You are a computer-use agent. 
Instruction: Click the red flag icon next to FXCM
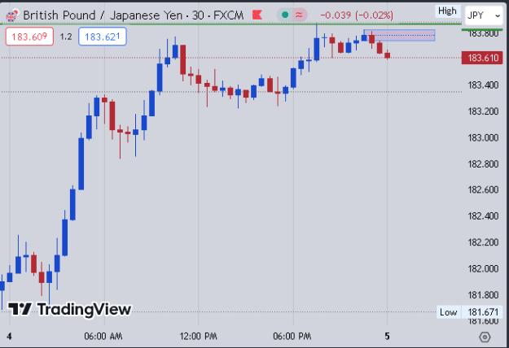tap(257, 15)
